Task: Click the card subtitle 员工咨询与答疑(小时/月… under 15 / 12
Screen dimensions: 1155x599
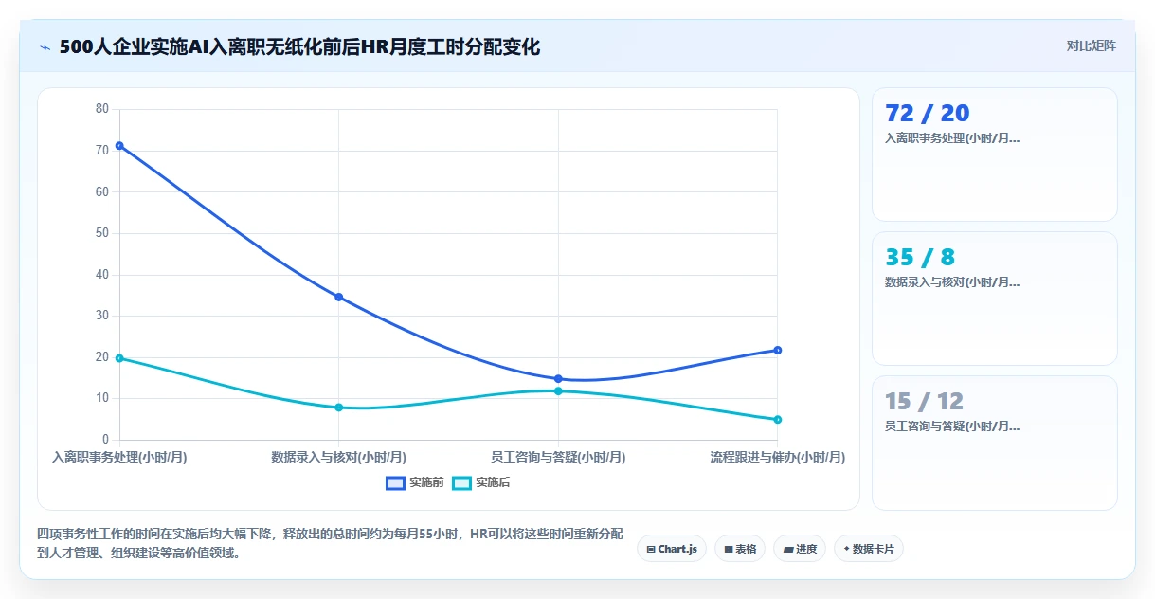Action: [x=952, y=427]
